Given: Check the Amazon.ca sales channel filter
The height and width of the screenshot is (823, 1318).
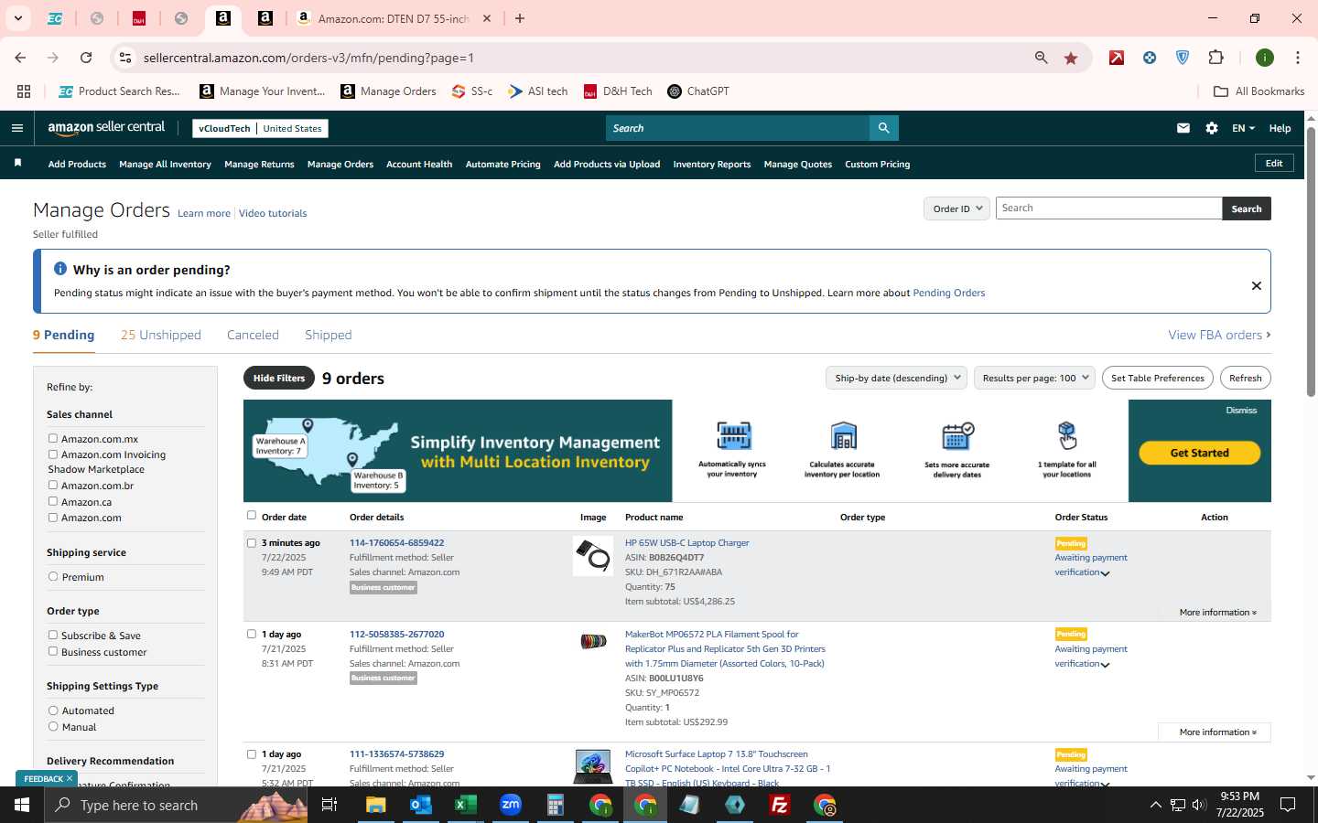Looking at the screenshot, I should (53, 501).
